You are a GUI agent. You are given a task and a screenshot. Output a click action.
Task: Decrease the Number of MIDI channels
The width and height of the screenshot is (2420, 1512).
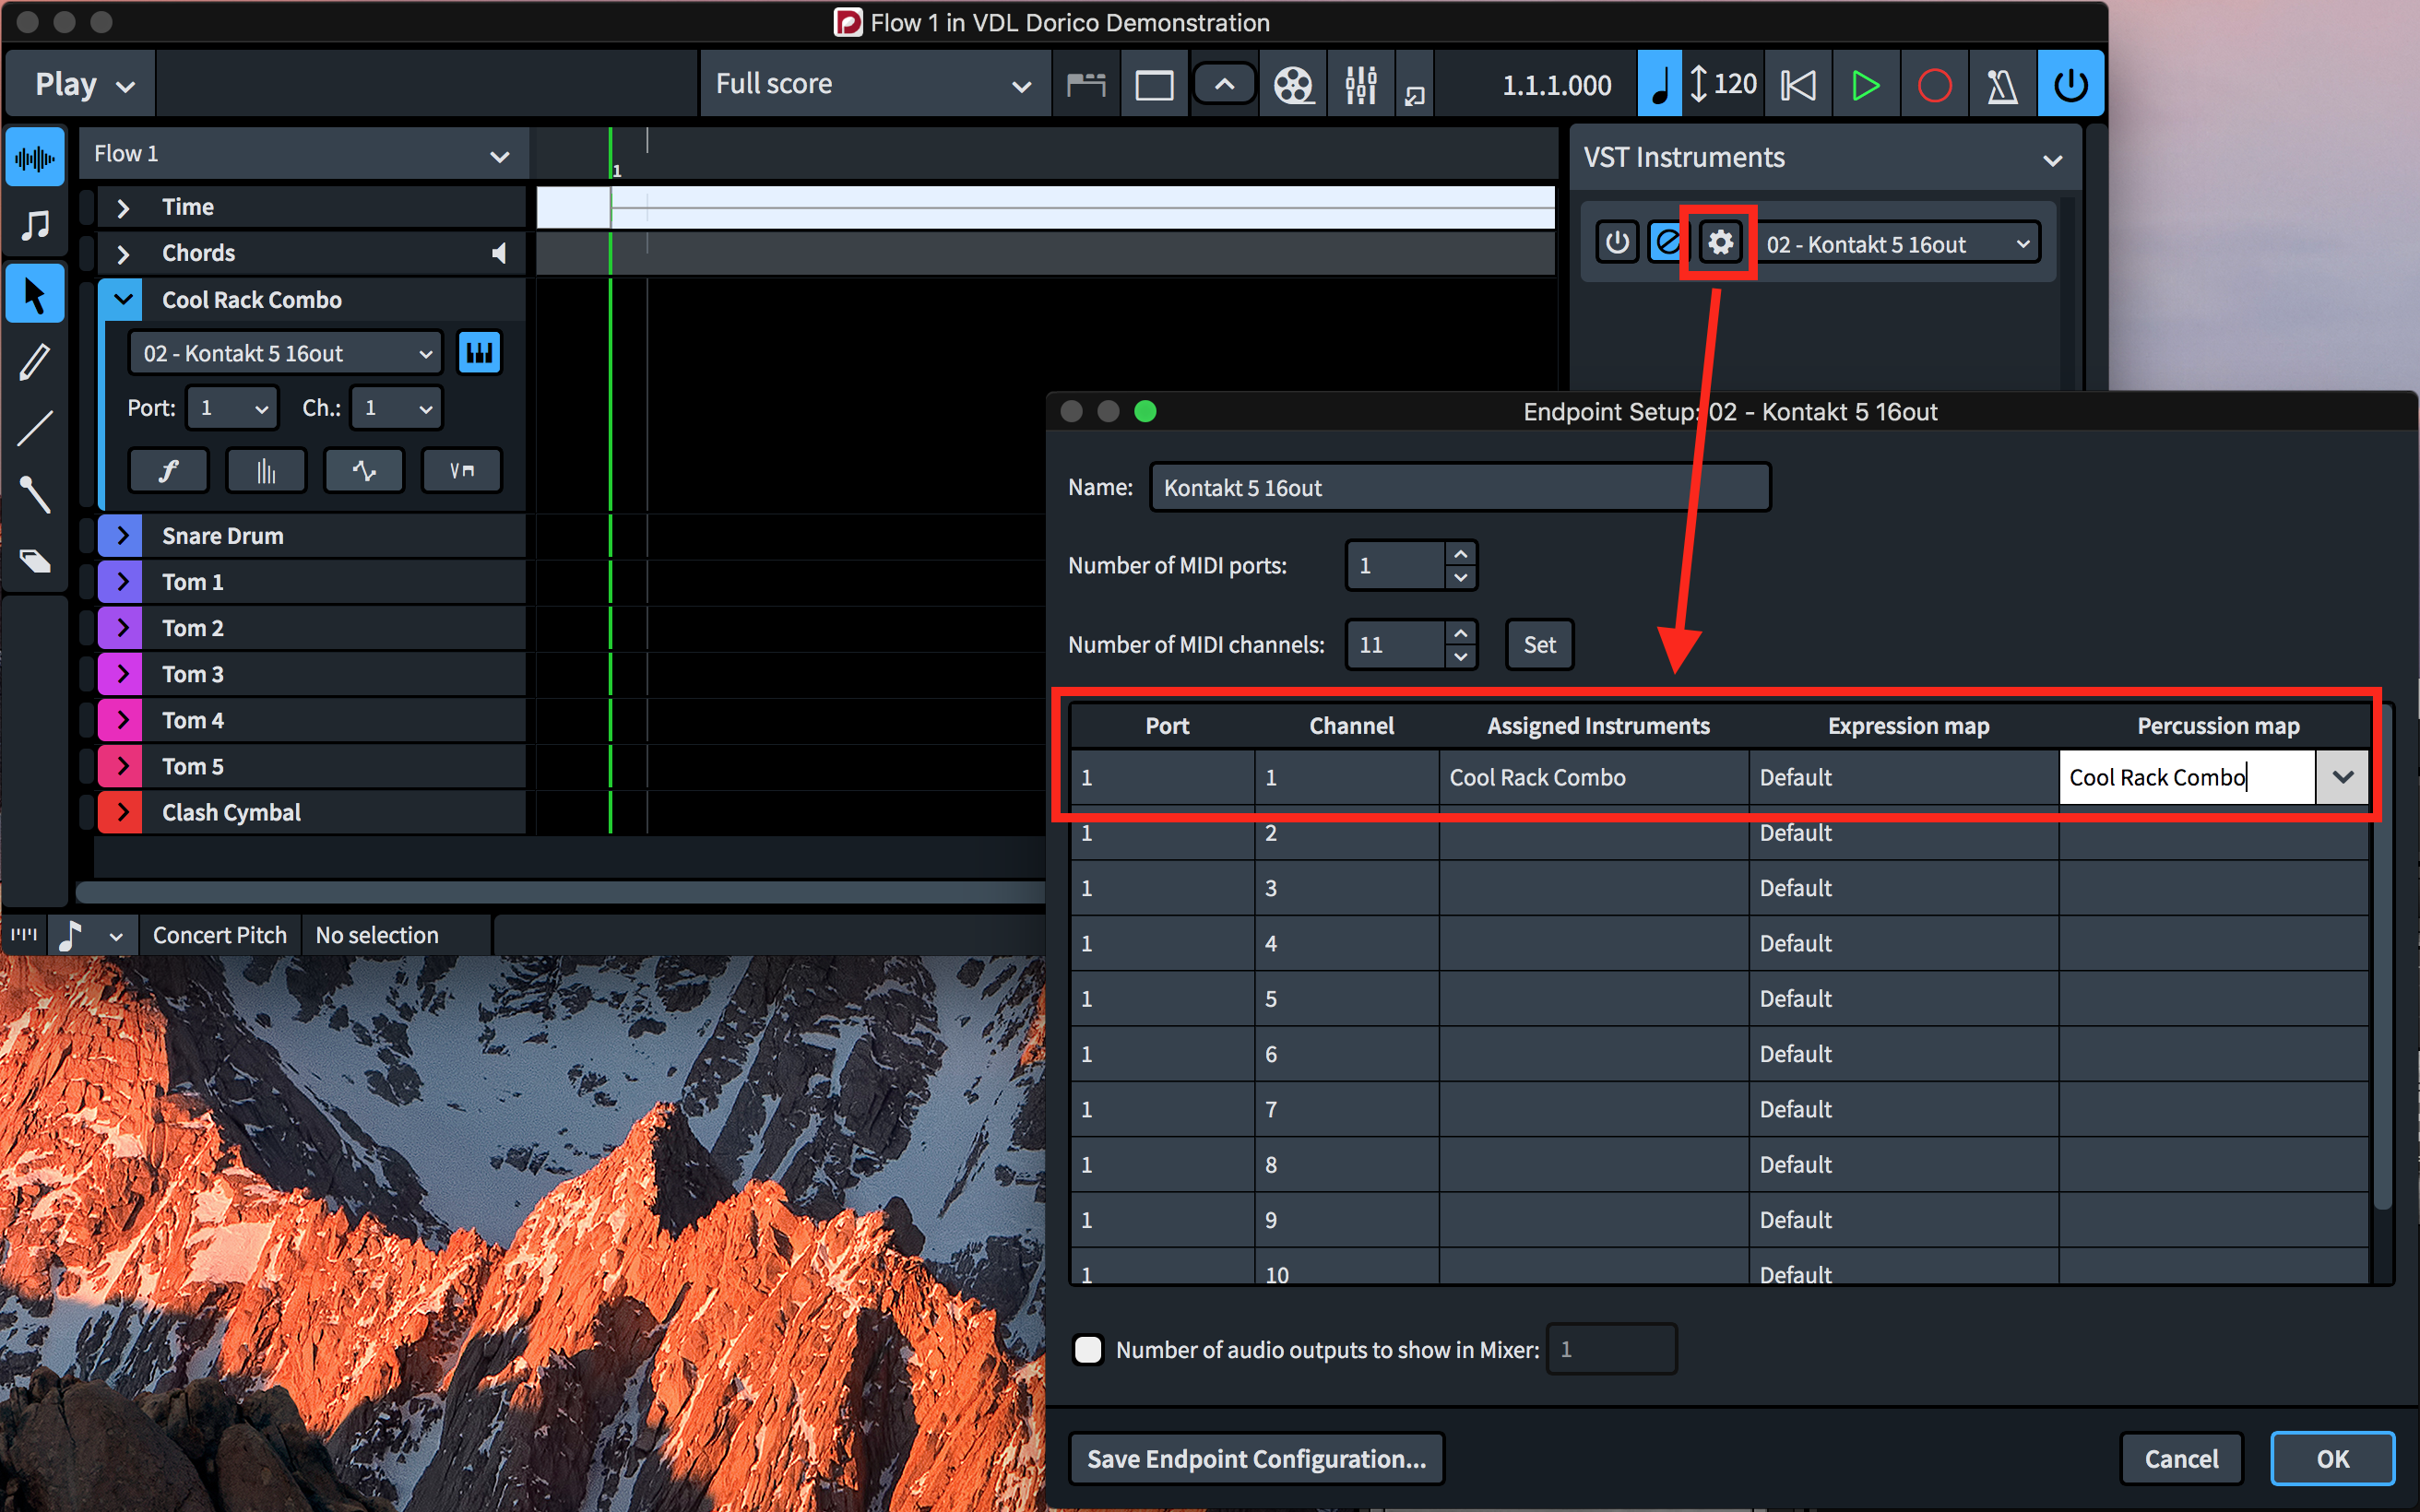(1460, 657)
